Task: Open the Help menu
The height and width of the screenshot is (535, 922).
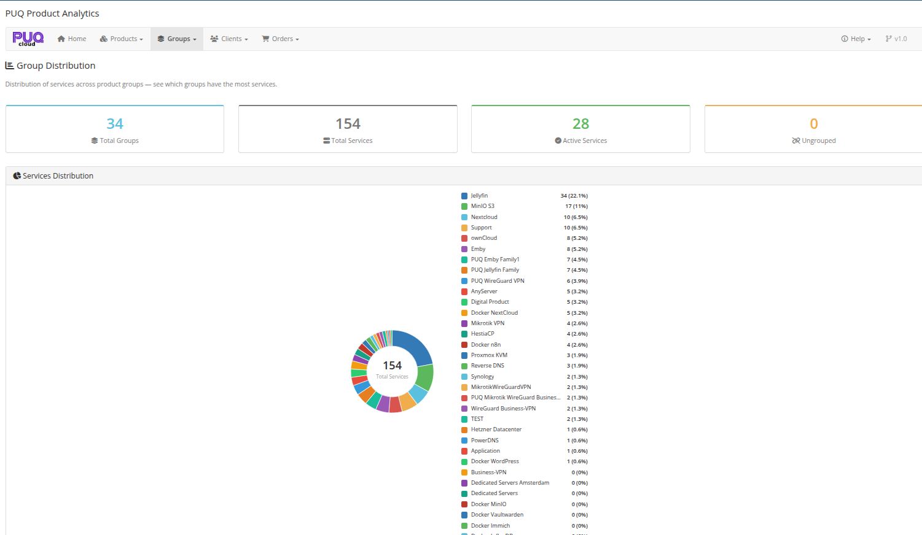Action: tap(856, 39)
